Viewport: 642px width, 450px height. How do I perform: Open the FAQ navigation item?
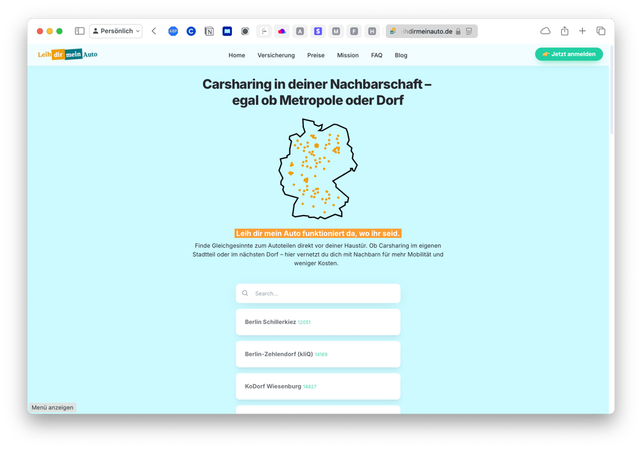point(377,55)
